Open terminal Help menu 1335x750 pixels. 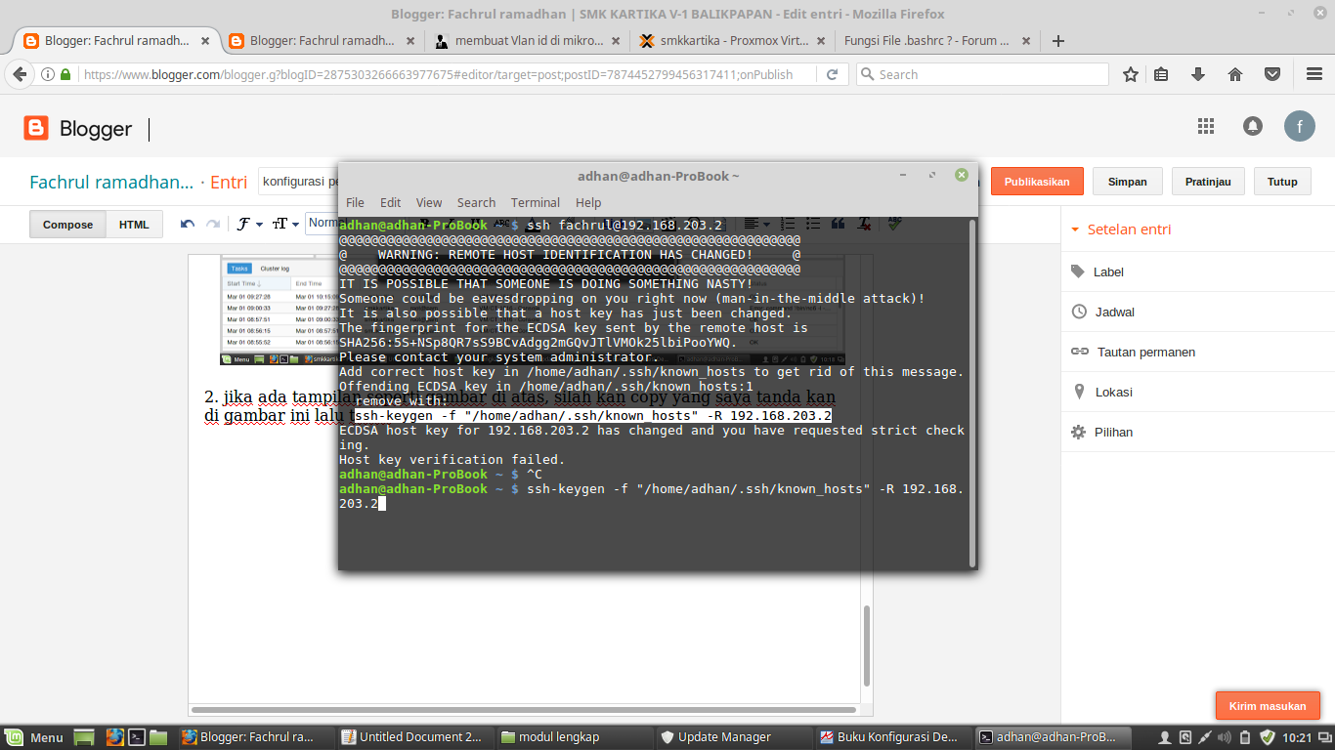[x=588, y=202]
